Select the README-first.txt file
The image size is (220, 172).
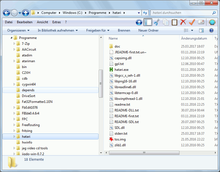(127, 116)
